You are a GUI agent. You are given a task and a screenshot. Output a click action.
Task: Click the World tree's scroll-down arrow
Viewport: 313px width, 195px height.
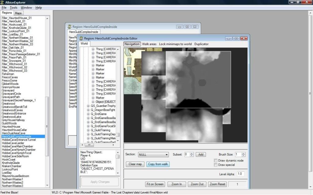pos(118,141)
